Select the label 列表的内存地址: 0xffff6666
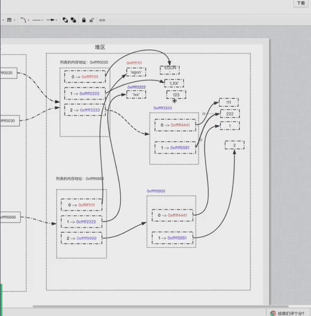 [80, 179]
